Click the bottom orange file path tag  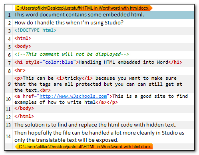84,147
